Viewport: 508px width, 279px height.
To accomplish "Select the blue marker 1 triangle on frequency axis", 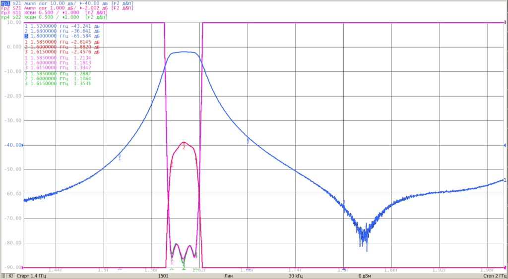I will [x=120, y=269].
